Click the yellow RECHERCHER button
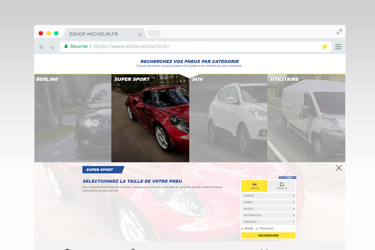The image size is (375, 250). coord(268,236)
